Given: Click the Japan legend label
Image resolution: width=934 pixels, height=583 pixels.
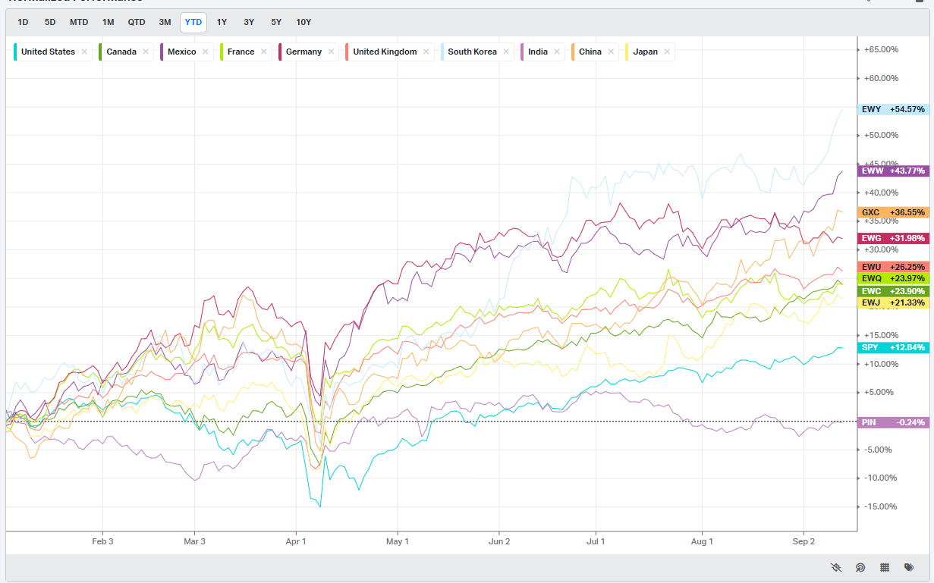Looking at the screenshot, I should coord(645,52).
